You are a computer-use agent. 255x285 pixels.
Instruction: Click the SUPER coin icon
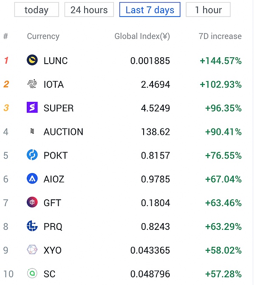[32, 108]
